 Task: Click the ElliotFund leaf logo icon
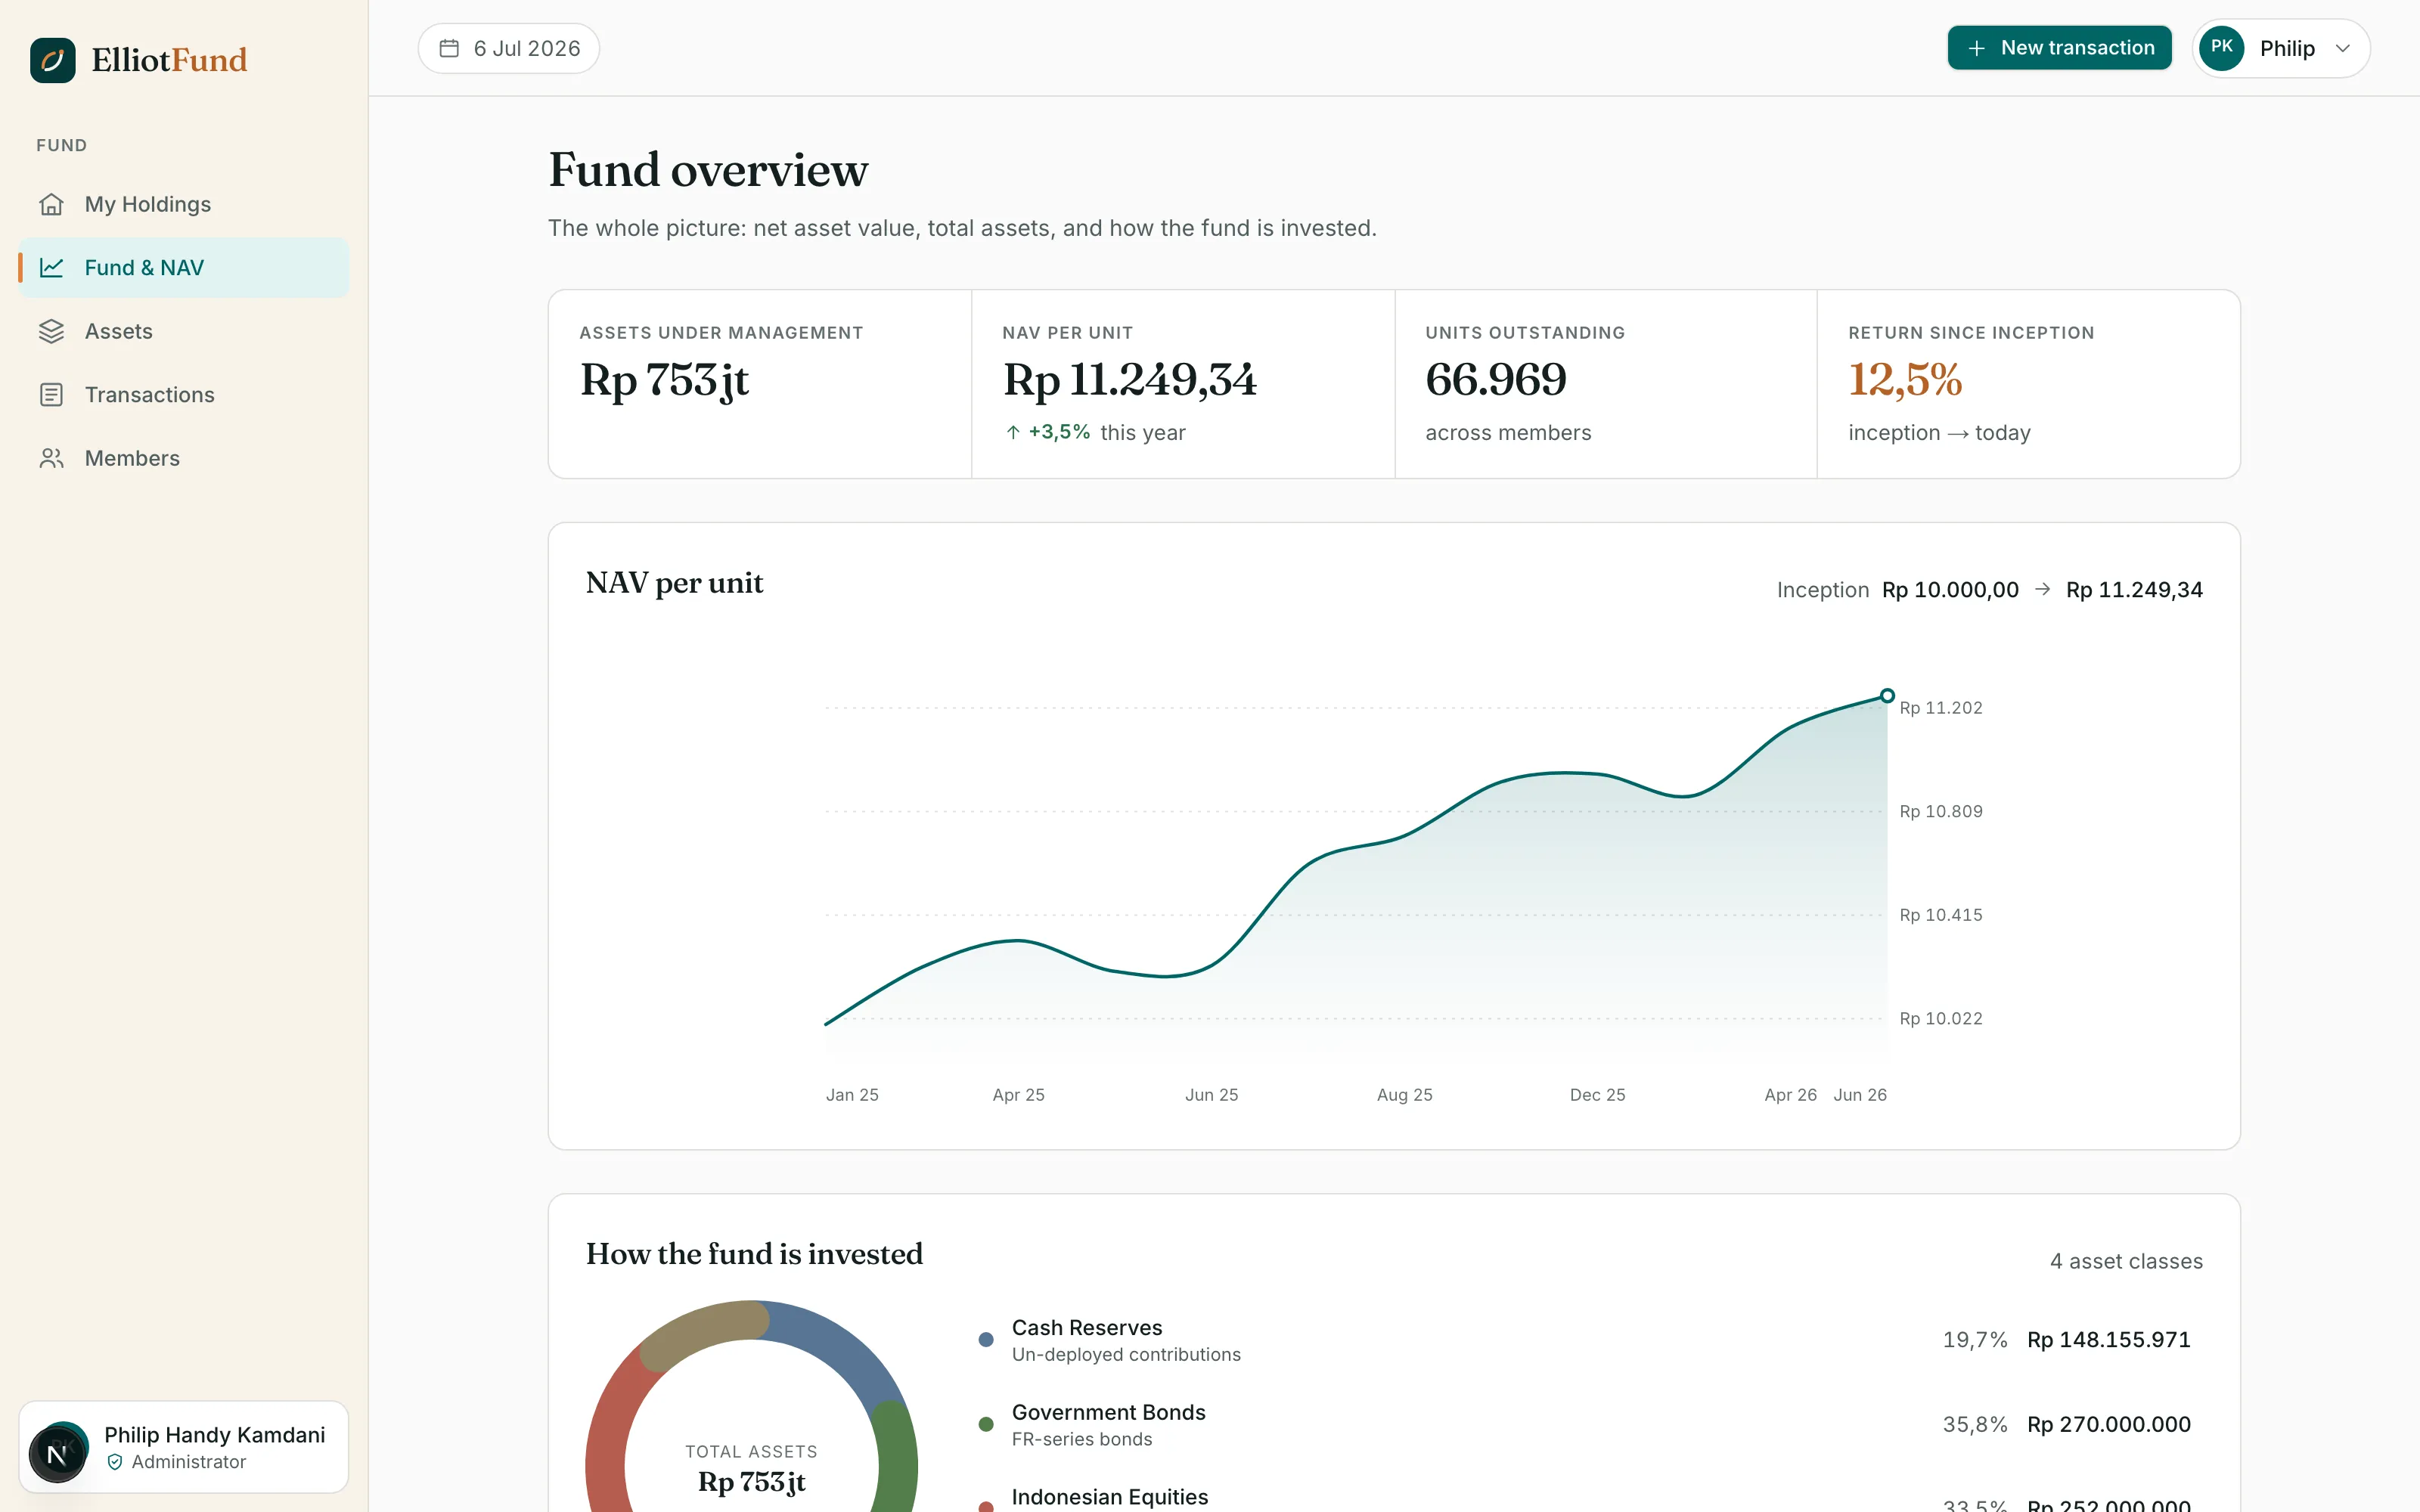[x=53, y=60]
